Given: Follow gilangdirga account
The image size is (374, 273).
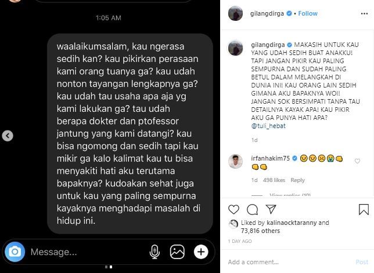Looking at the screenshot, I should click(308, 13).
